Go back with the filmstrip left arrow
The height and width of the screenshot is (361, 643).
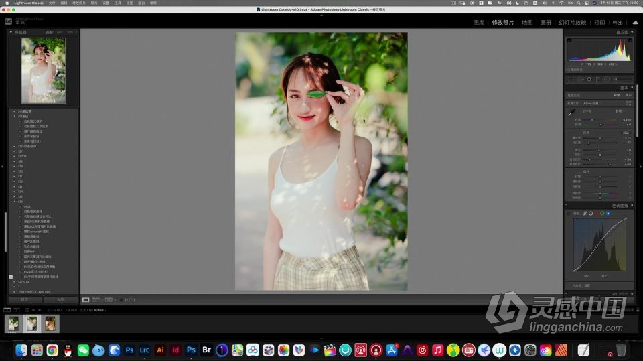(x=33, y=310)
